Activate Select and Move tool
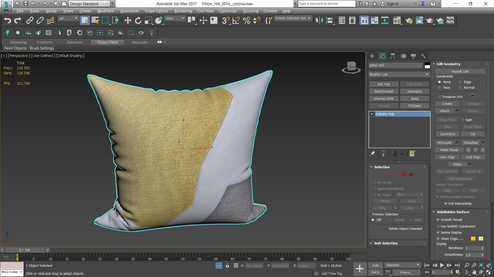The image size is (494, 277). pyautogui.click(x=128, y=21)
